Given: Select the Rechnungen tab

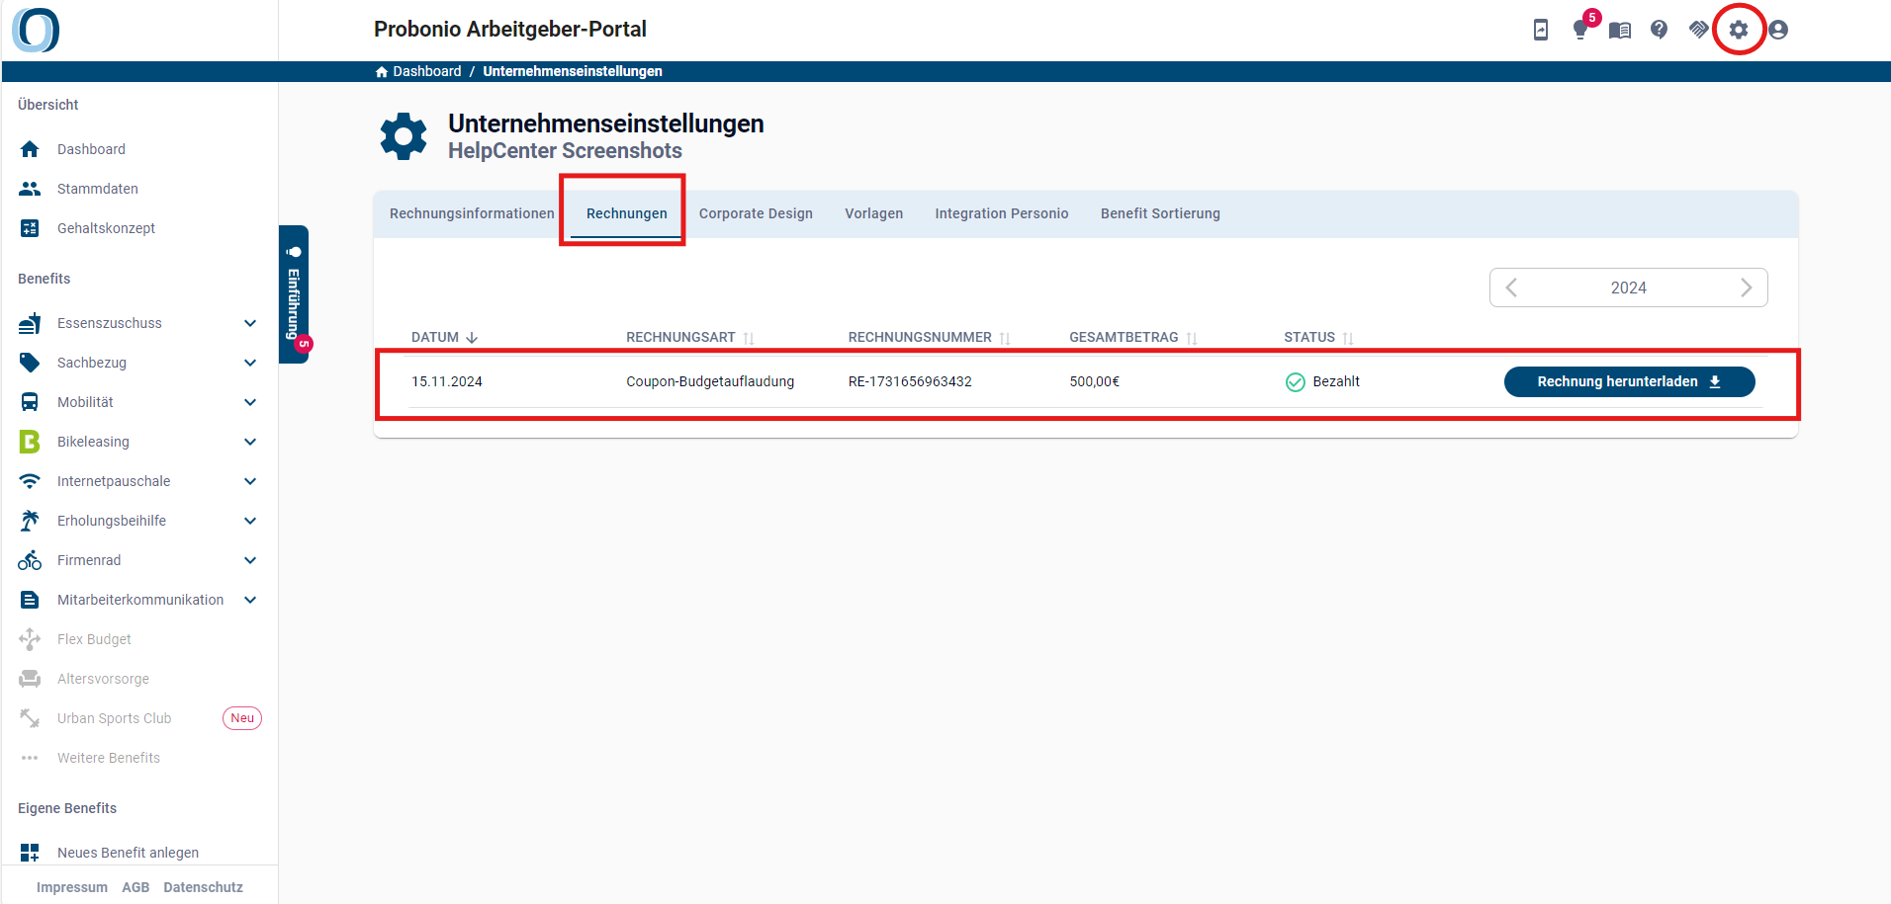Looking at the screenshot, I should pyautogui.click(x=626, y=213).
